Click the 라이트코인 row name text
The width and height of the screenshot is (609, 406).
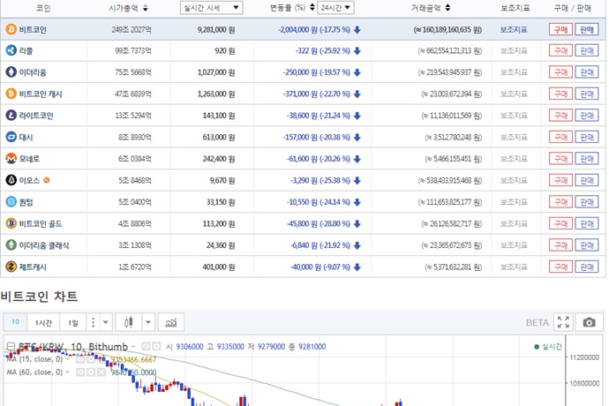click(36, 116)
